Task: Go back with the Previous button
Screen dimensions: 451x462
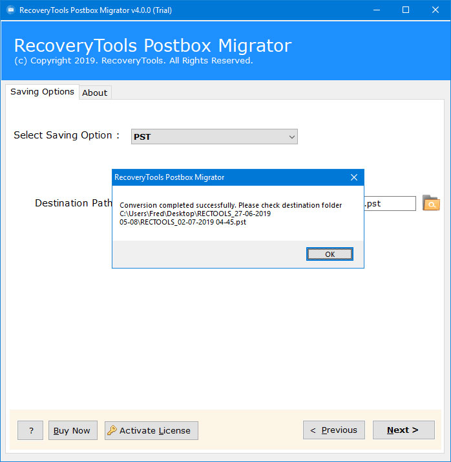Action: click(334, 430)
